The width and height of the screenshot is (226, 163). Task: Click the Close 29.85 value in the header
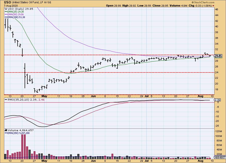coord(160,6)
